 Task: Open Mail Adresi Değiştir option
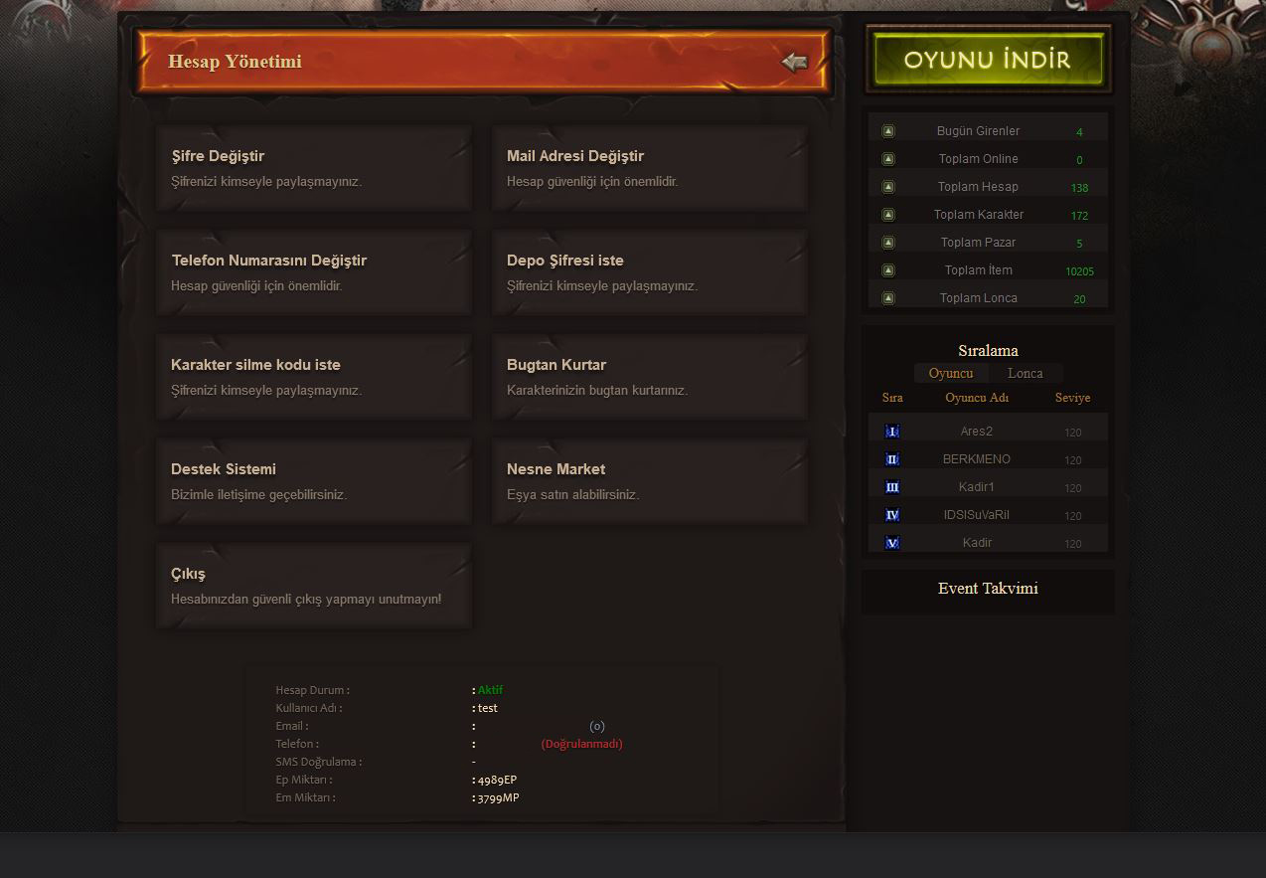(x=649, y=168)
